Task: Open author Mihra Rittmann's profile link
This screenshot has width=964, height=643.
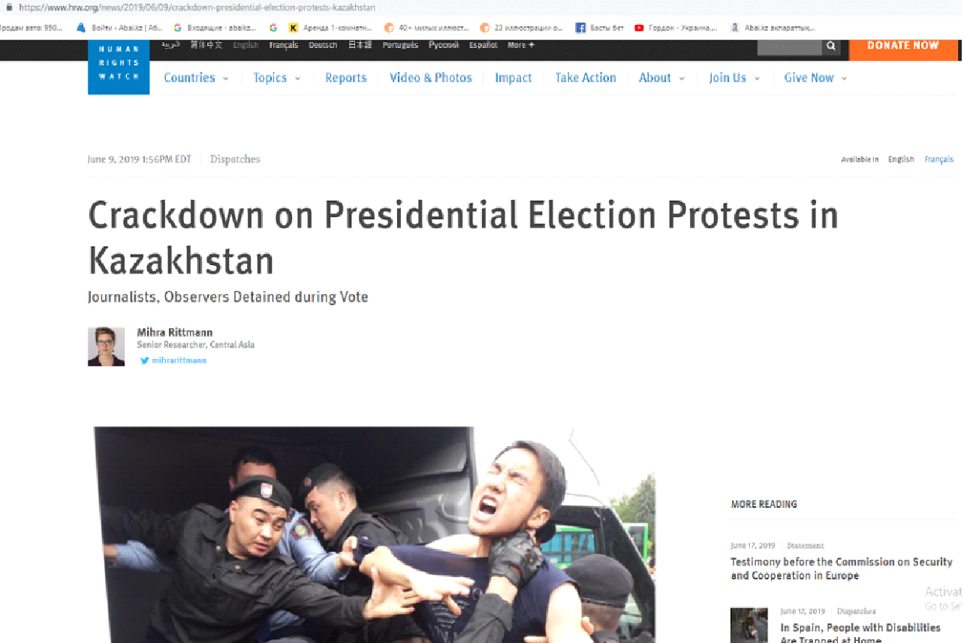Action: pos(174,332)
